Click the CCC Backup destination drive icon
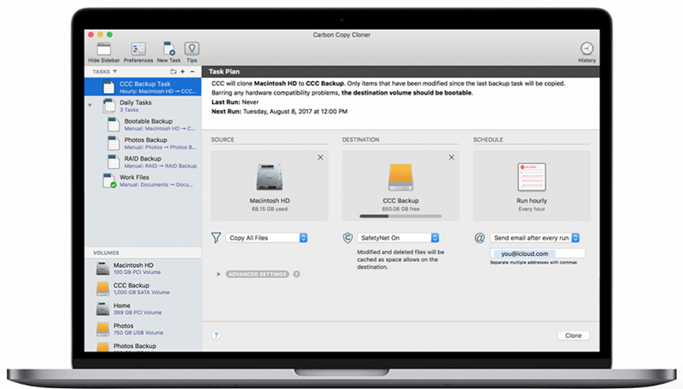 (400, 177)
